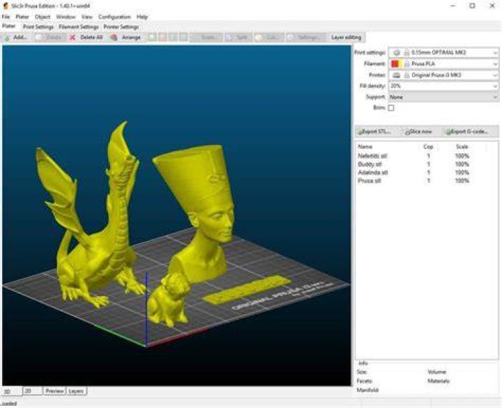Click the Cut... toolbar button
Image resolution: width=502 pixels, height=408 pixels.
click(268, 38)
